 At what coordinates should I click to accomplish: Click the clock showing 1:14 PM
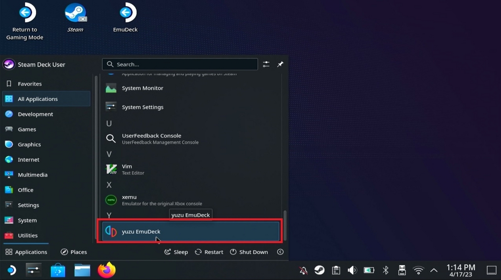(x=461, y=270)
